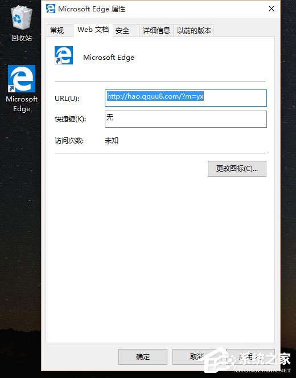Click the 更改图标 button
This screenshot has width=296, height=378.
tap(237, 169)
